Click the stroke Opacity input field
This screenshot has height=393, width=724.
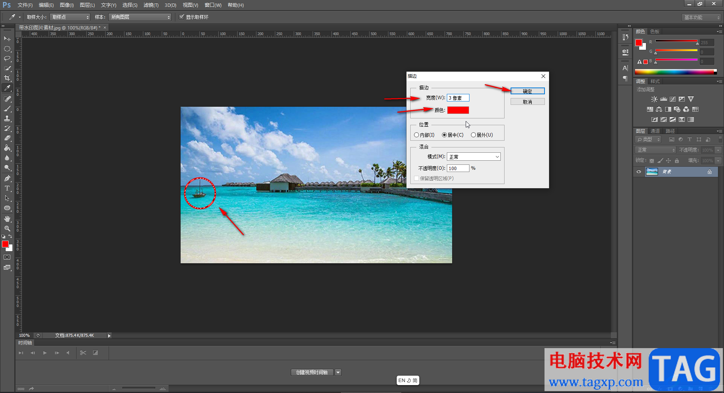click(458, 168)
